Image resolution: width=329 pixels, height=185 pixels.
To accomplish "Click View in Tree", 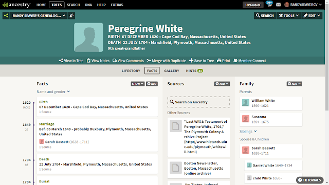I will pos(71,61).
